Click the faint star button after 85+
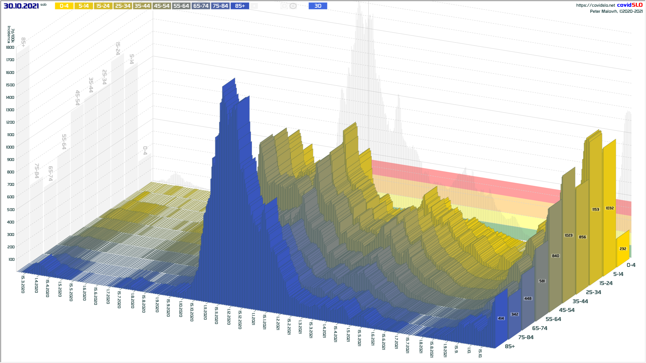 point(254,6)
